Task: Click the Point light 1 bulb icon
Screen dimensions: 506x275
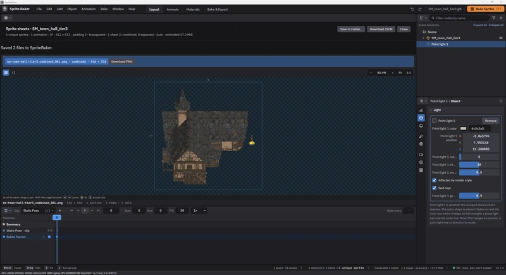Action: click(428, 44)
